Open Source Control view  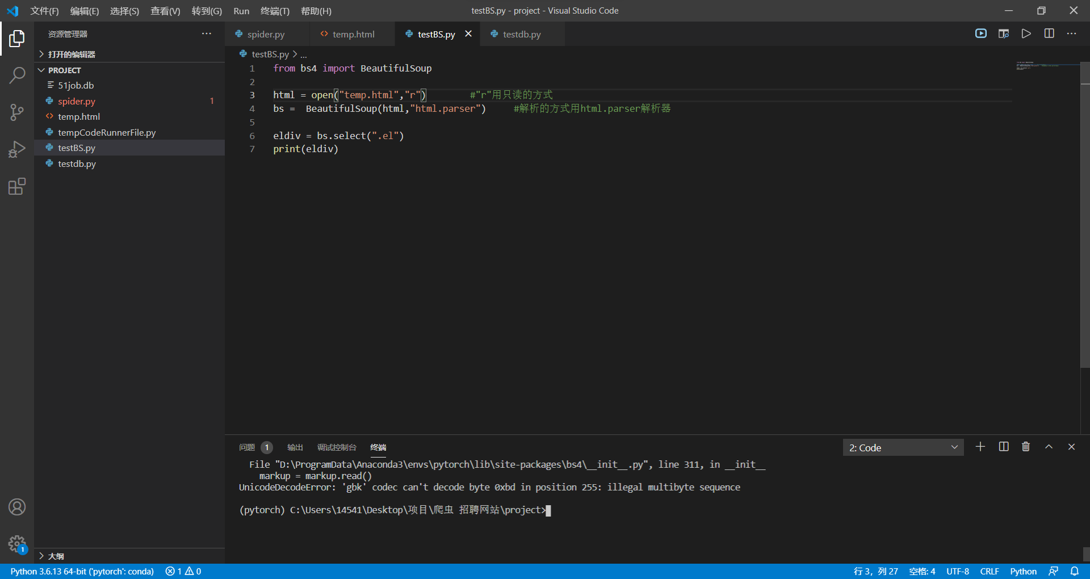click(x=17, y=112)
